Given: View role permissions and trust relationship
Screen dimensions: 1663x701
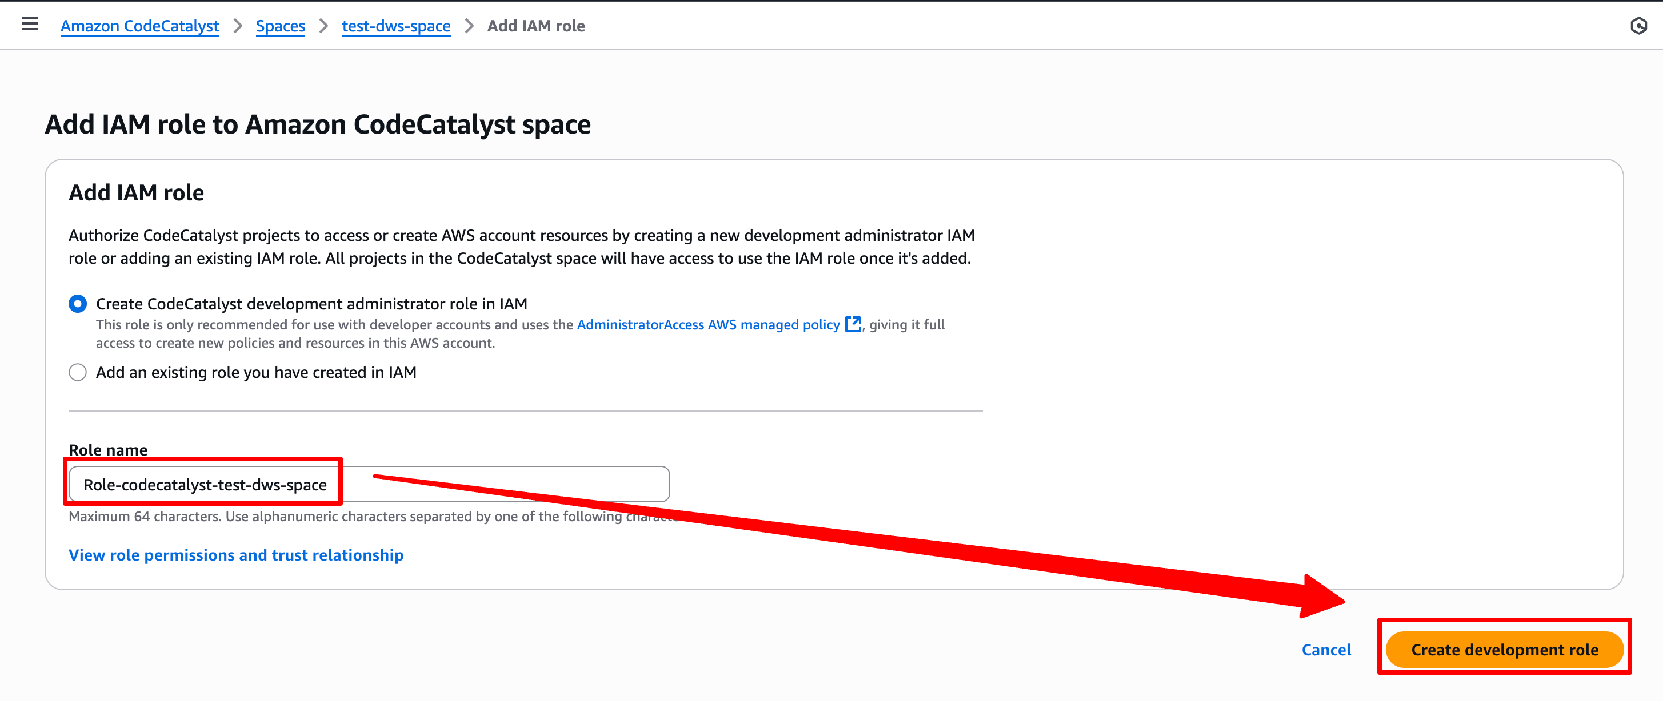Looking at the screenshot, I should click(x=236, y=555).
